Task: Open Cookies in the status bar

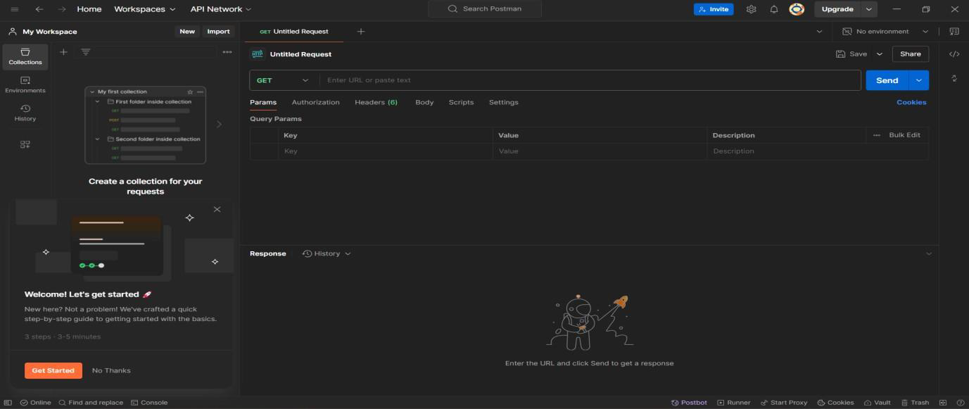Action: 835,403
